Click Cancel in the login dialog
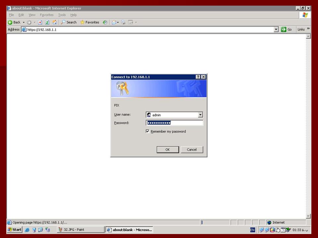Image resolution: width=318 pixels, height=238 pixels. [192, 149]
